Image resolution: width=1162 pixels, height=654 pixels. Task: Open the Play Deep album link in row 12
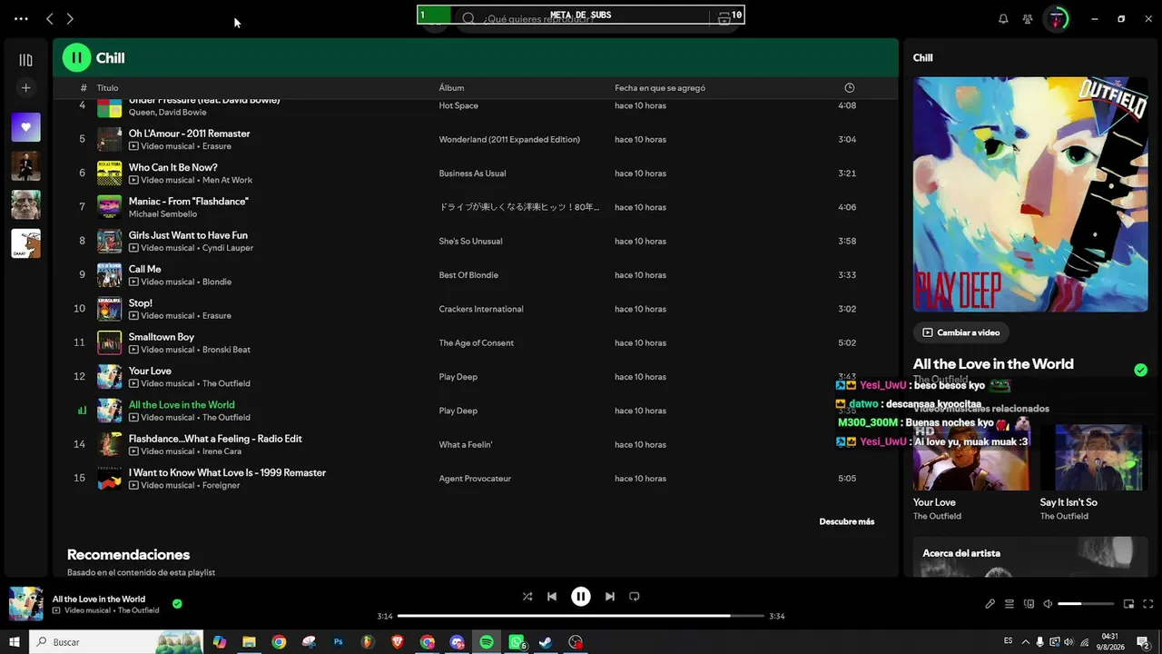[458, 377]
